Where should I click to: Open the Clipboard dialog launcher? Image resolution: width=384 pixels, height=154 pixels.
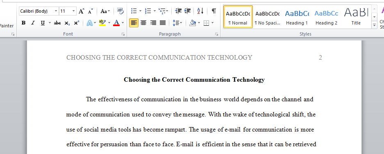(13, 34)
